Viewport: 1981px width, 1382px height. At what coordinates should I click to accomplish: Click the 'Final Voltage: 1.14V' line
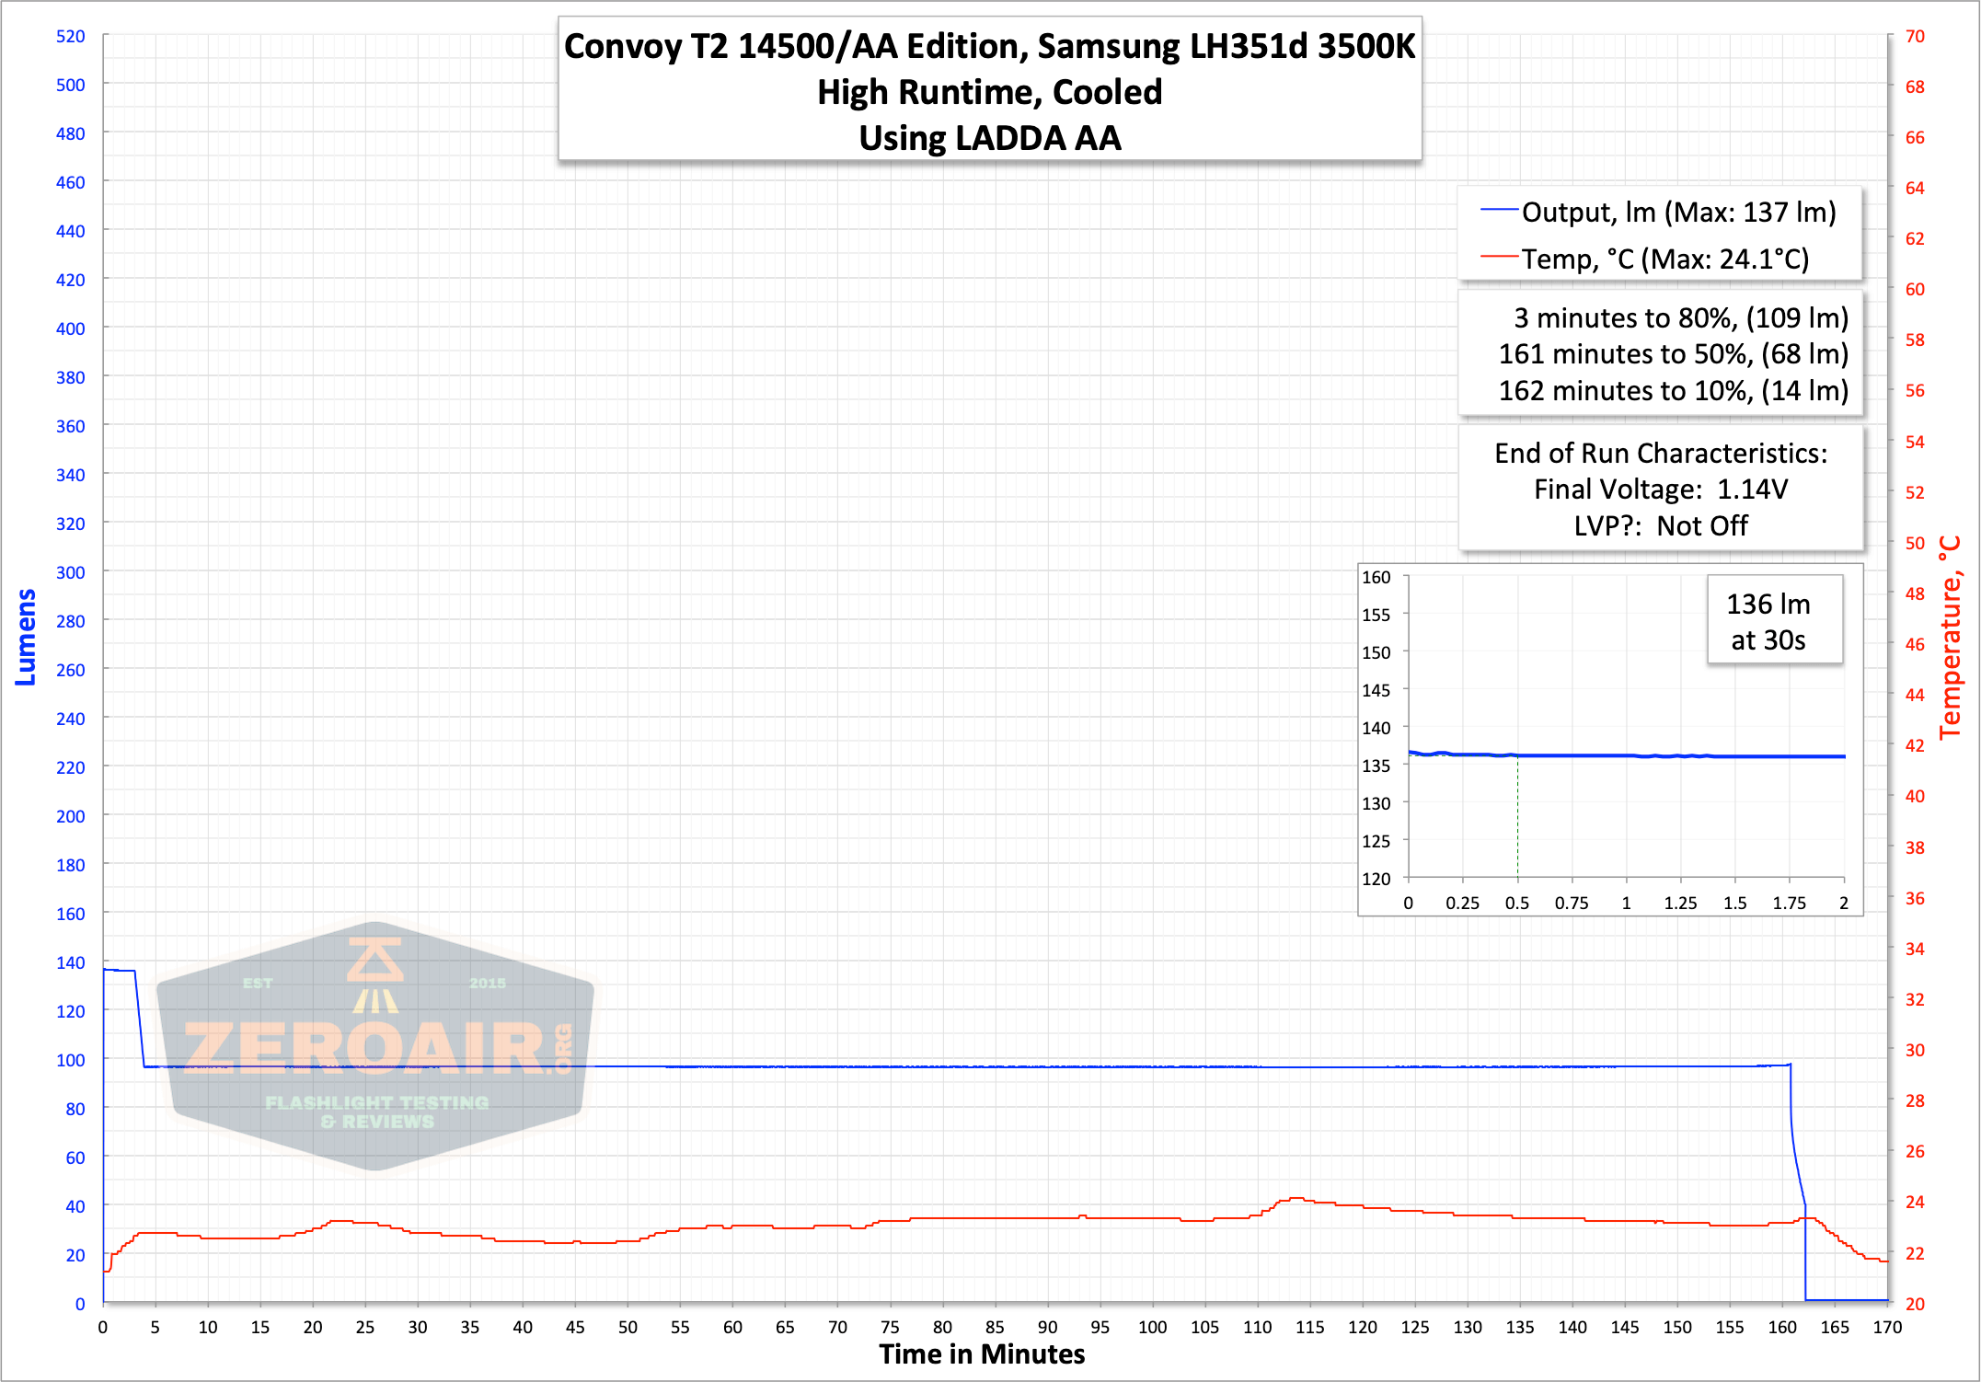pos(1661,489)
